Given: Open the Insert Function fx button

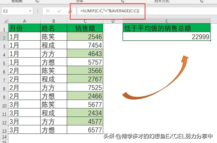Looking at the screenshot, I should [x=70, y=11].
